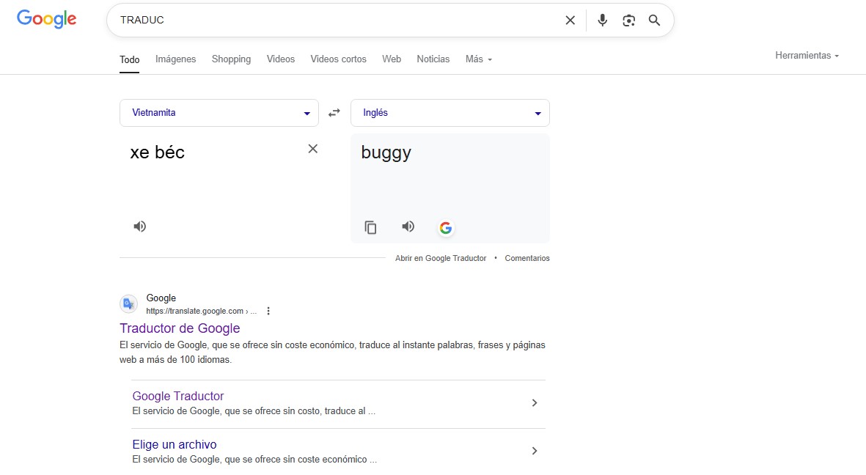Copy the translation 'buggy'
Screen dimensions: 866x475
pyautogui.click(x=370, y=227)
